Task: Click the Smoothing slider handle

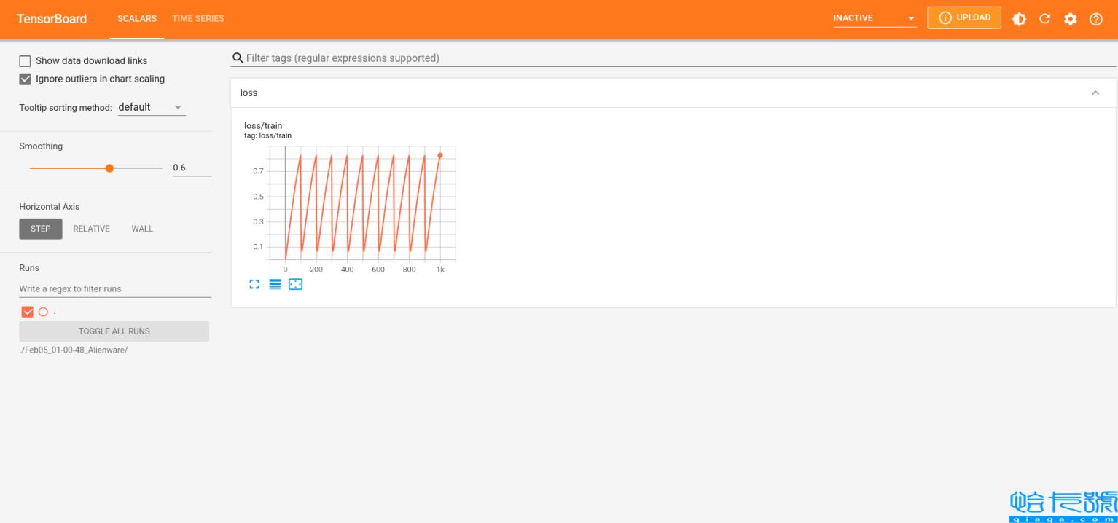Action: [109, 168]
